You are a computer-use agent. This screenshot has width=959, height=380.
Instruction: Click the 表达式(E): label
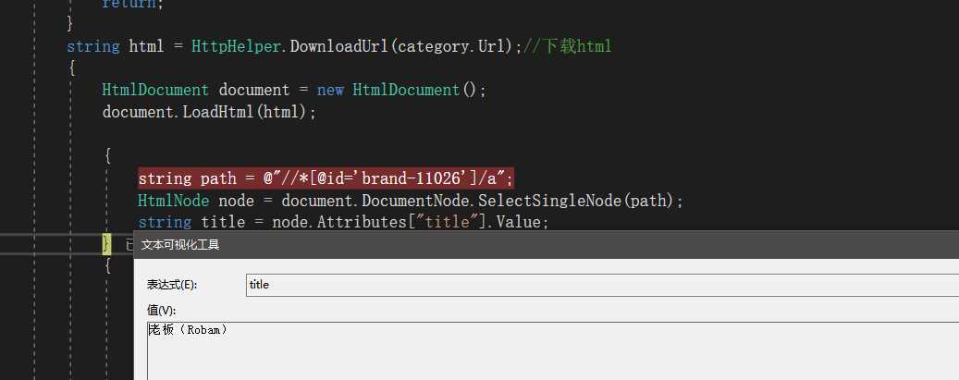pos(173,285)
